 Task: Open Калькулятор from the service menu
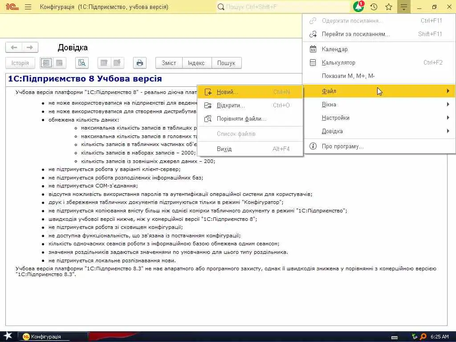coord(379,62)
